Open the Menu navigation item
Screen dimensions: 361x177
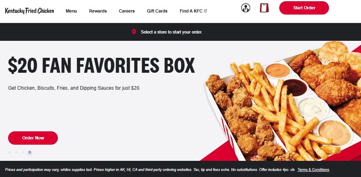point(71,11)
